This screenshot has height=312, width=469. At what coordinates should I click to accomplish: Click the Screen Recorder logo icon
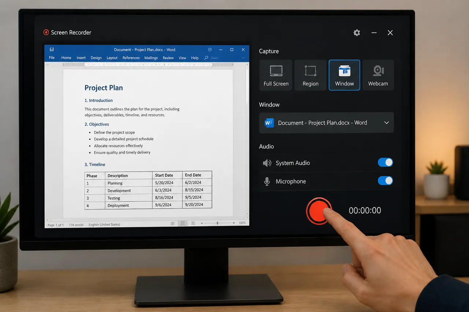[46, 33]
